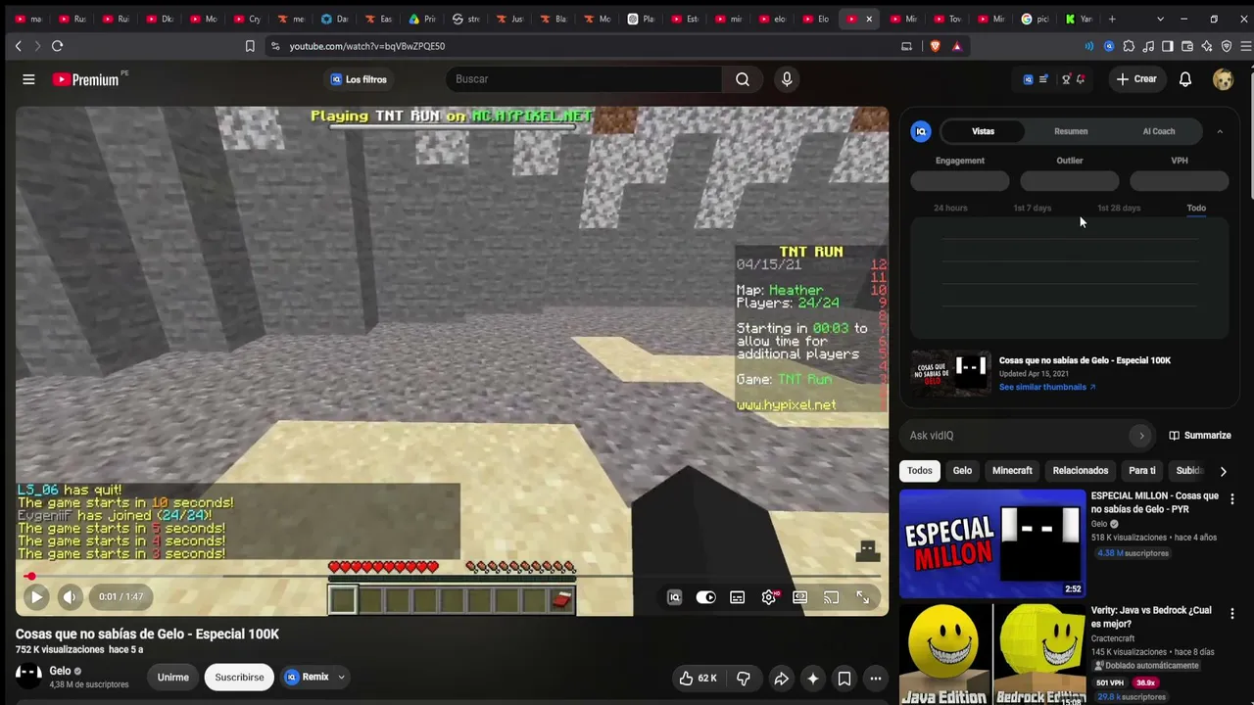Image resolution: width=1254 pixels, height=705 pixels.
Task: Open browser extensions puzzle icon
Action: pos(1129,46)
